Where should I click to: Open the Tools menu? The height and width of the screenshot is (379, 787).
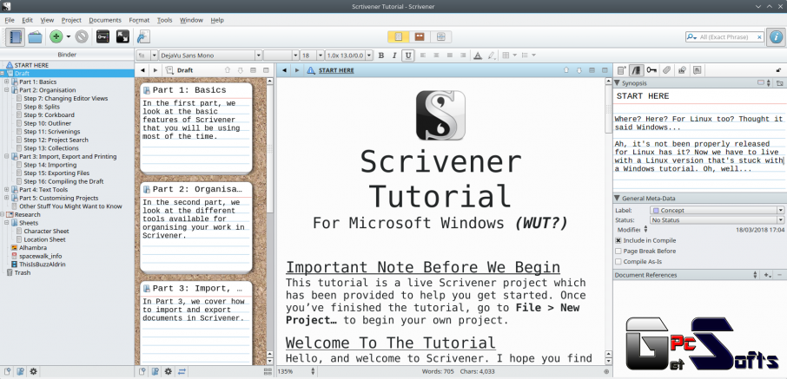(x=165, y=20)
